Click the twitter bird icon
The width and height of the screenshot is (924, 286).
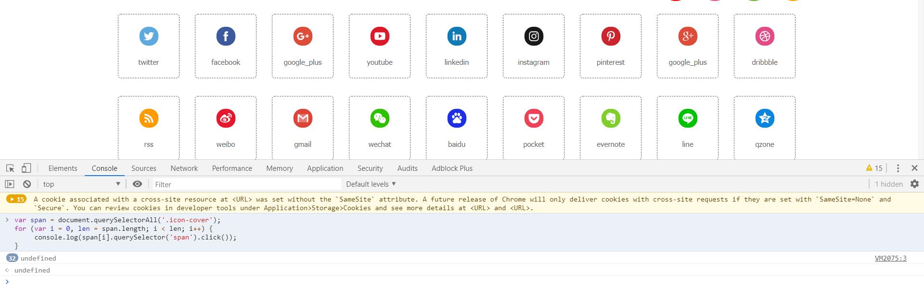click(149, 36)
